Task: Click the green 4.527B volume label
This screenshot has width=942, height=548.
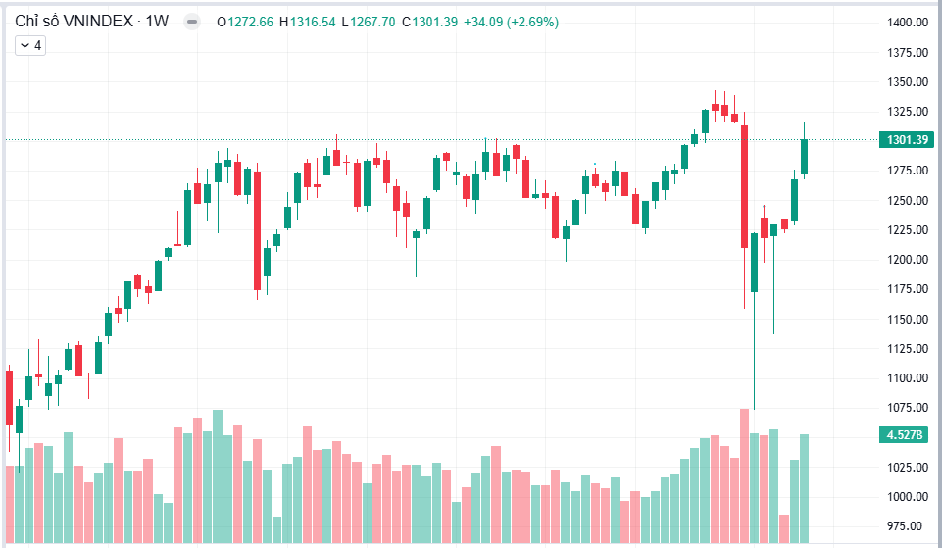Action: [x=907, y=434]
